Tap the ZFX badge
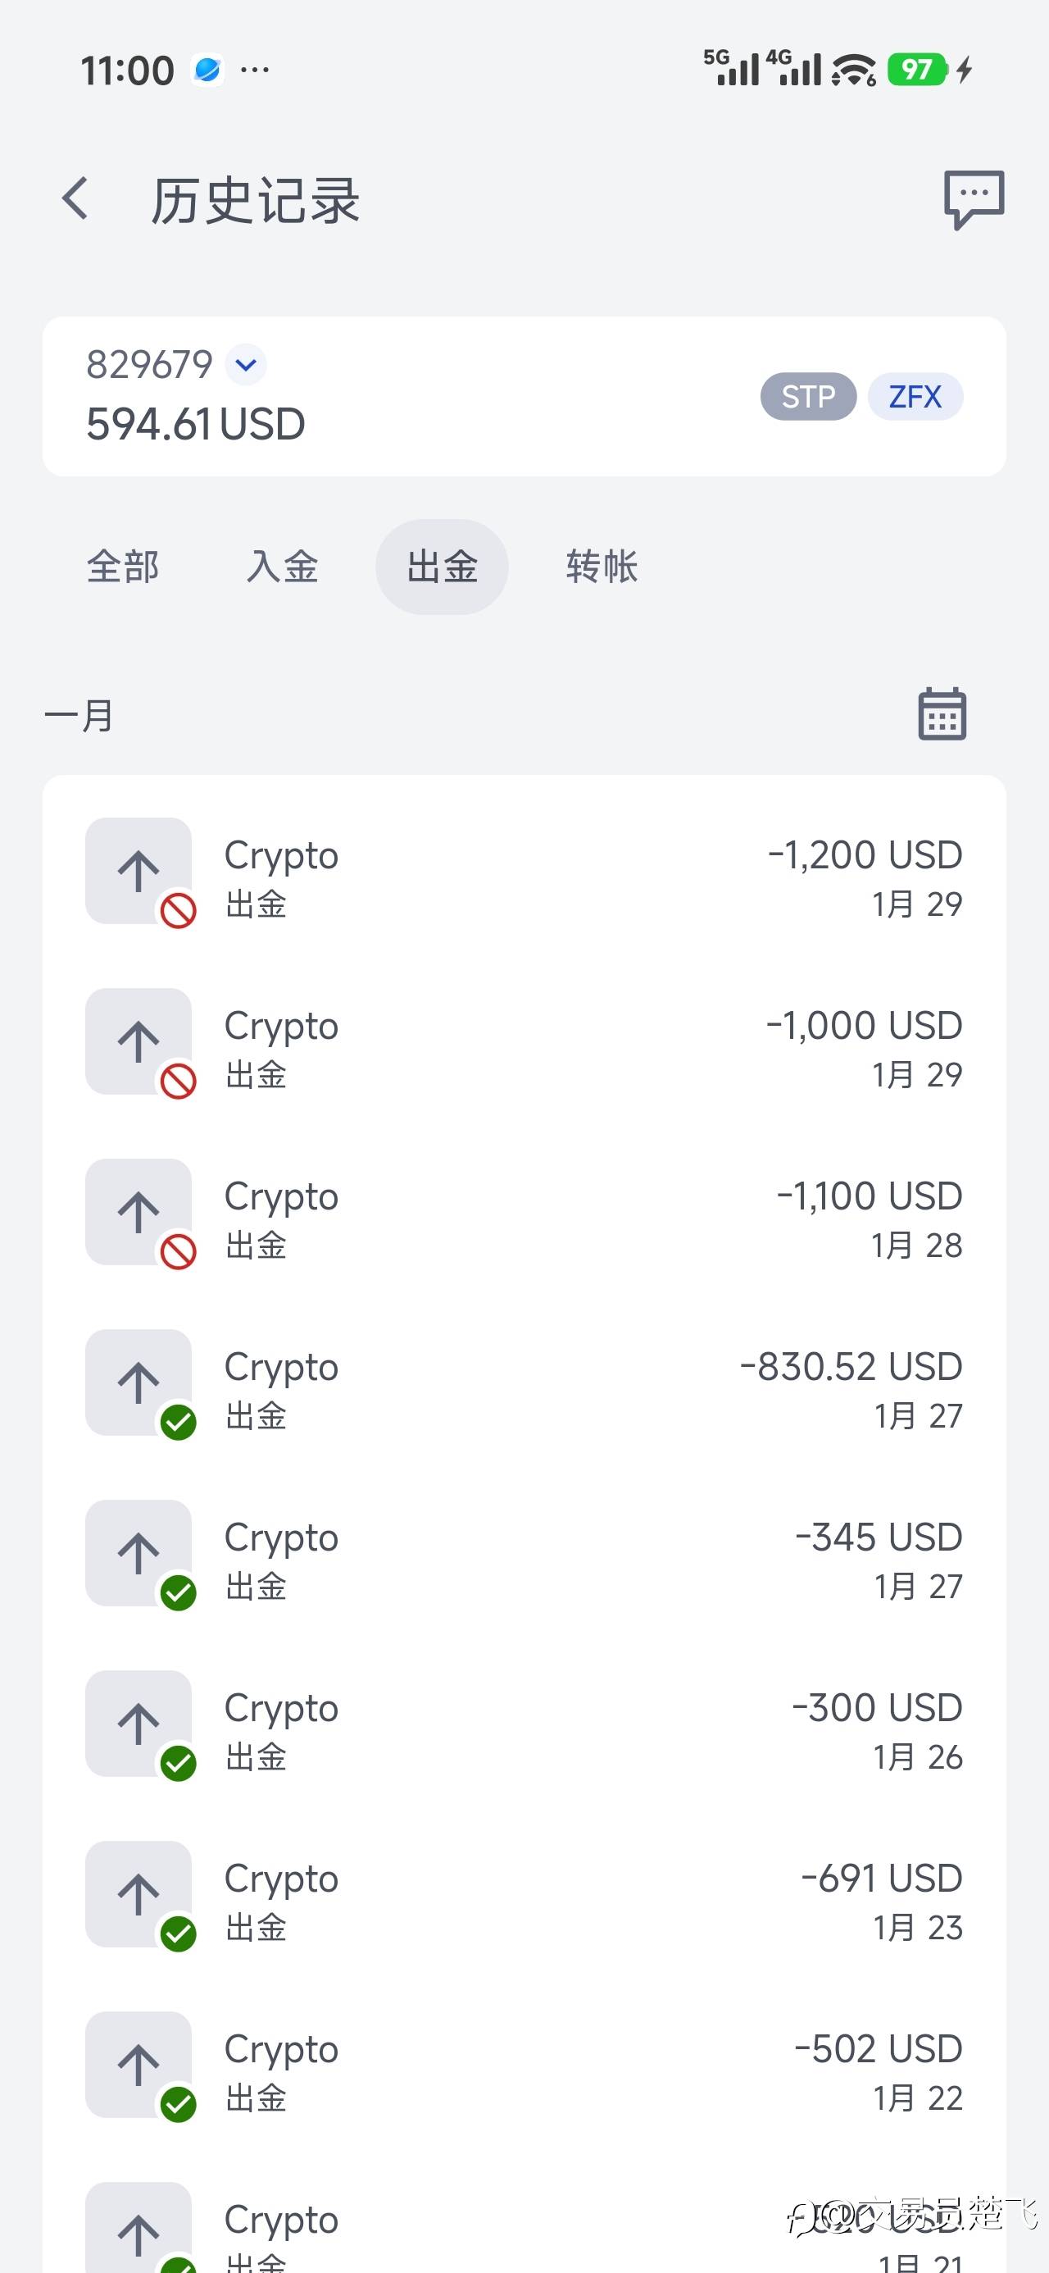 tap(915, 397)
